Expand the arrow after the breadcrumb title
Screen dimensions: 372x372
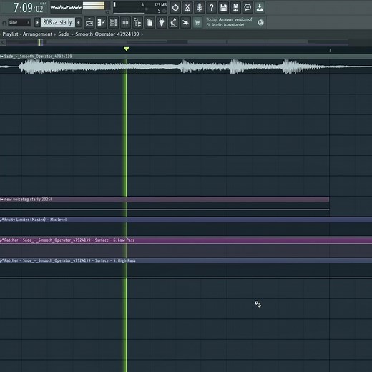142,34
